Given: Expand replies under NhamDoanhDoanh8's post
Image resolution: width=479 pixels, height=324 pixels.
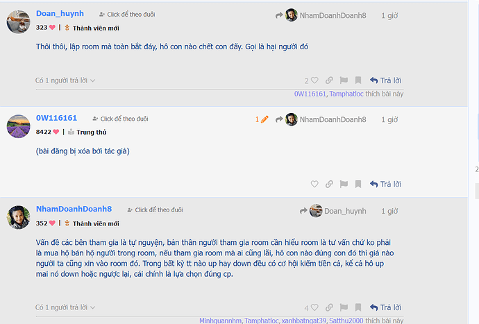Looking at the screenshot, I should [x=65, y=307].
